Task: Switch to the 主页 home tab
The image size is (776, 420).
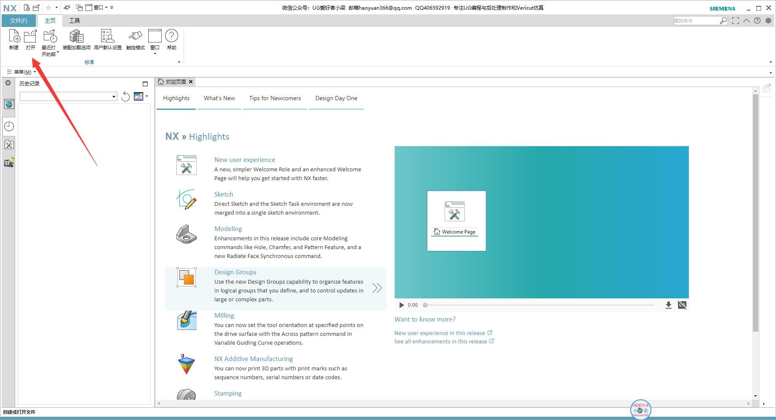Action: (x=50, y=21)
